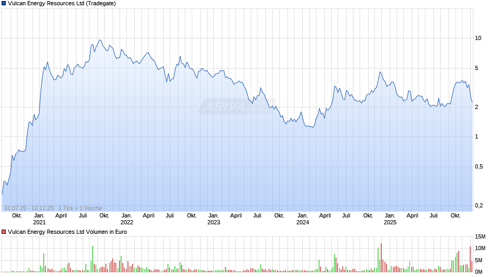
Task: Click the price axis label '10'
Action: pos(478,38)
